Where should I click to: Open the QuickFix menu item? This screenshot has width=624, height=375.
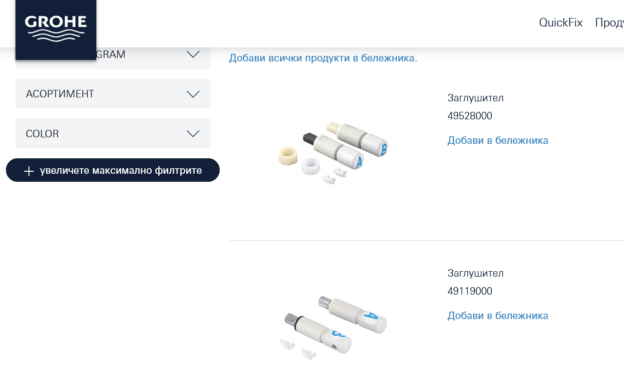pyautogui.click(x=561, y=22)
